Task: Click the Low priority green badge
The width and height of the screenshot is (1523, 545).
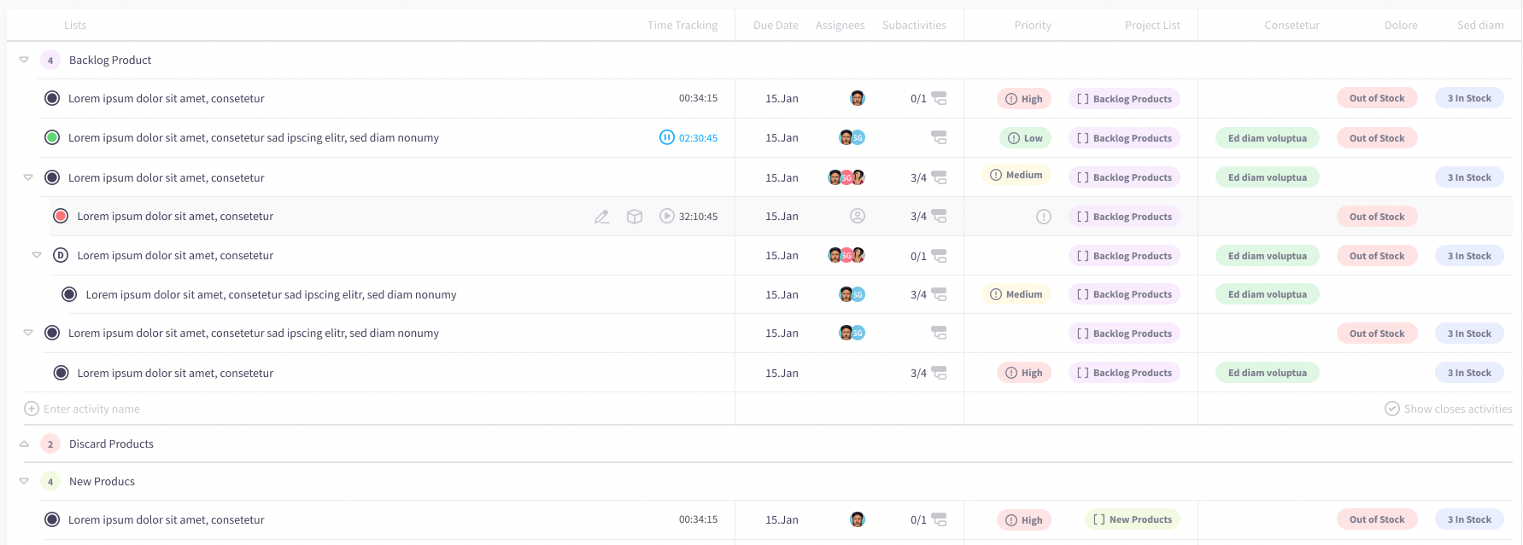Action: tap(1024, 138)
